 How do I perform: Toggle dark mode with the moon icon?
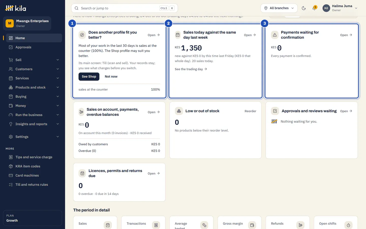click(x=304, y=8)
